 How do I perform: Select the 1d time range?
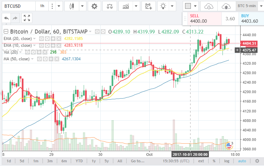(x=9, y=161)
